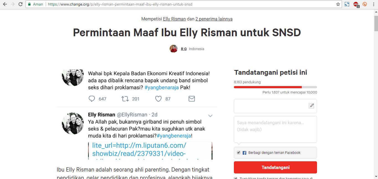Expand the chevron menu on Elly Risman's tweet
This screenshot has width=378, height=179.
point(210,116)
